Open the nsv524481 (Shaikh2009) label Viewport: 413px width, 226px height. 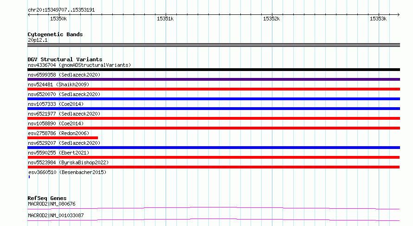58,84
